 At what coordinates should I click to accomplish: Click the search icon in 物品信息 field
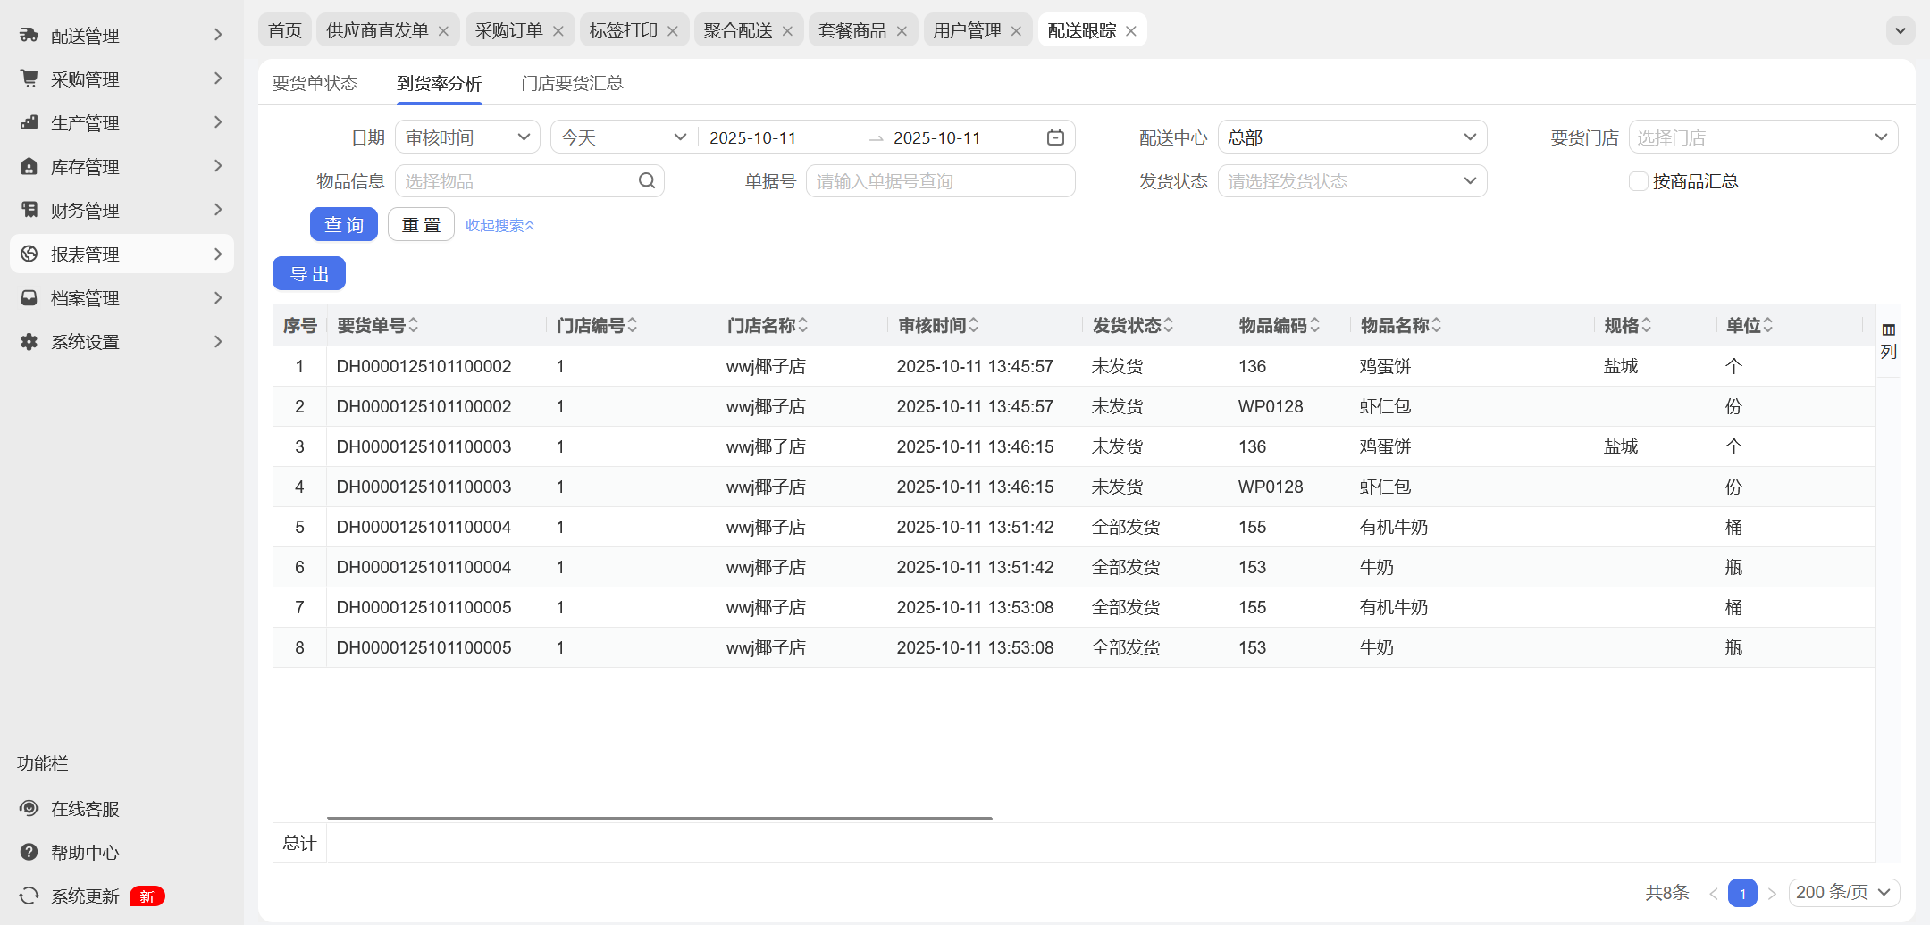click(x=647, y=181)
